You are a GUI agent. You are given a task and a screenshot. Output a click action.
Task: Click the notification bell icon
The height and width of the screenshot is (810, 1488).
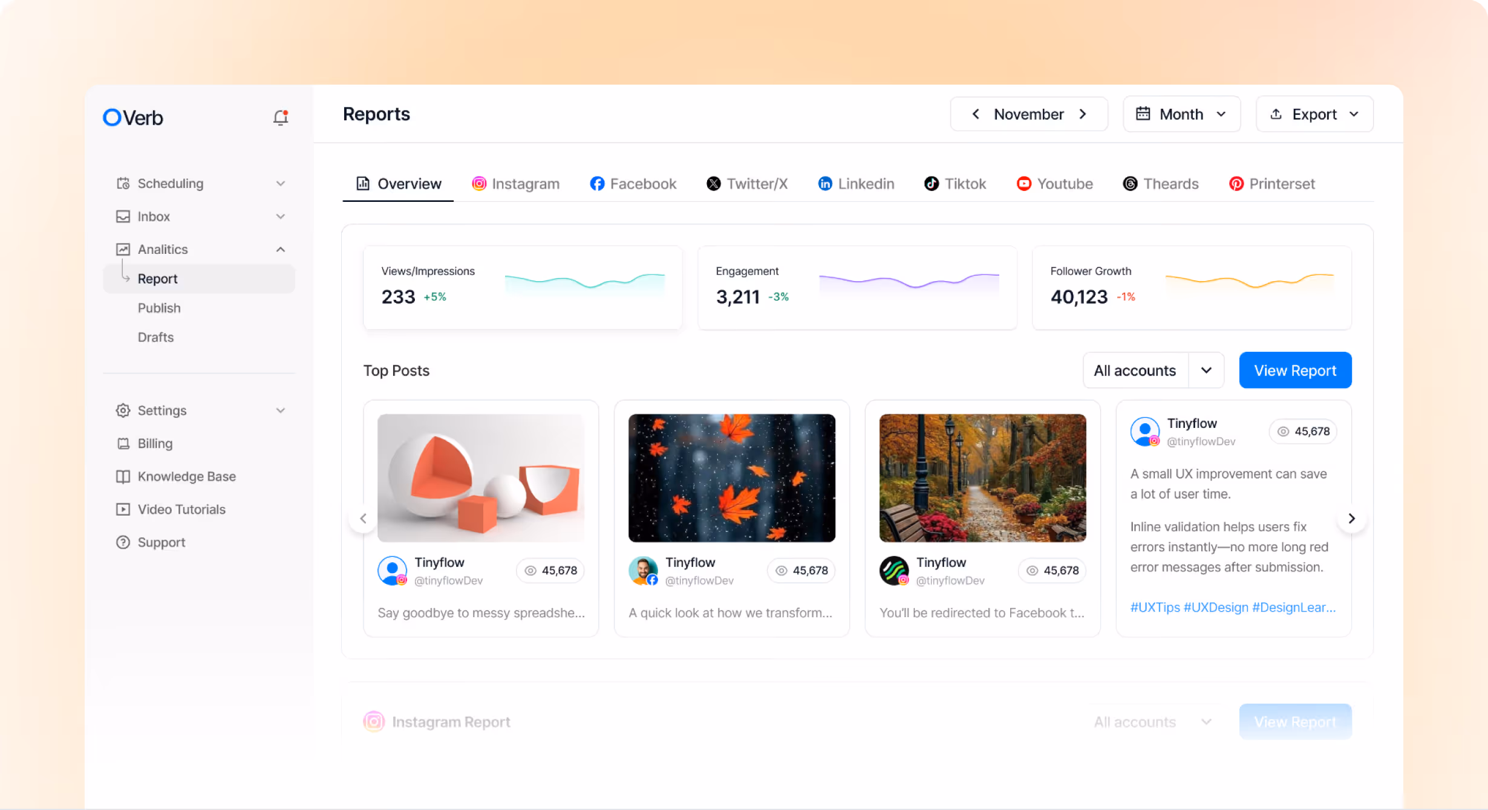coord(280,117)
